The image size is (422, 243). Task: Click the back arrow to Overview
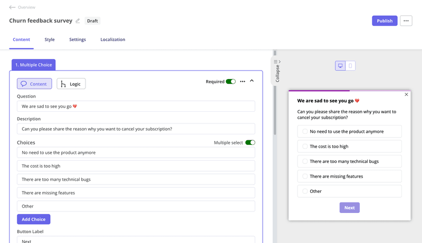[x=12, y=7]
